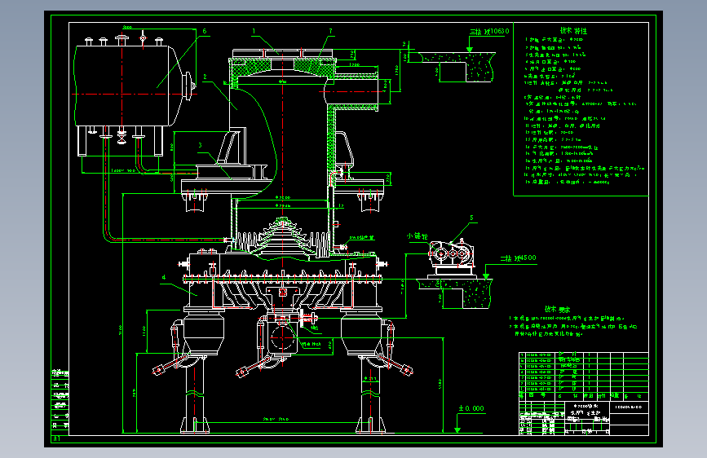Click part callout number 4

164,278
